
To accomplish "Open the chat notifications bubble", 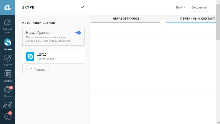I will tap(8, 116).
